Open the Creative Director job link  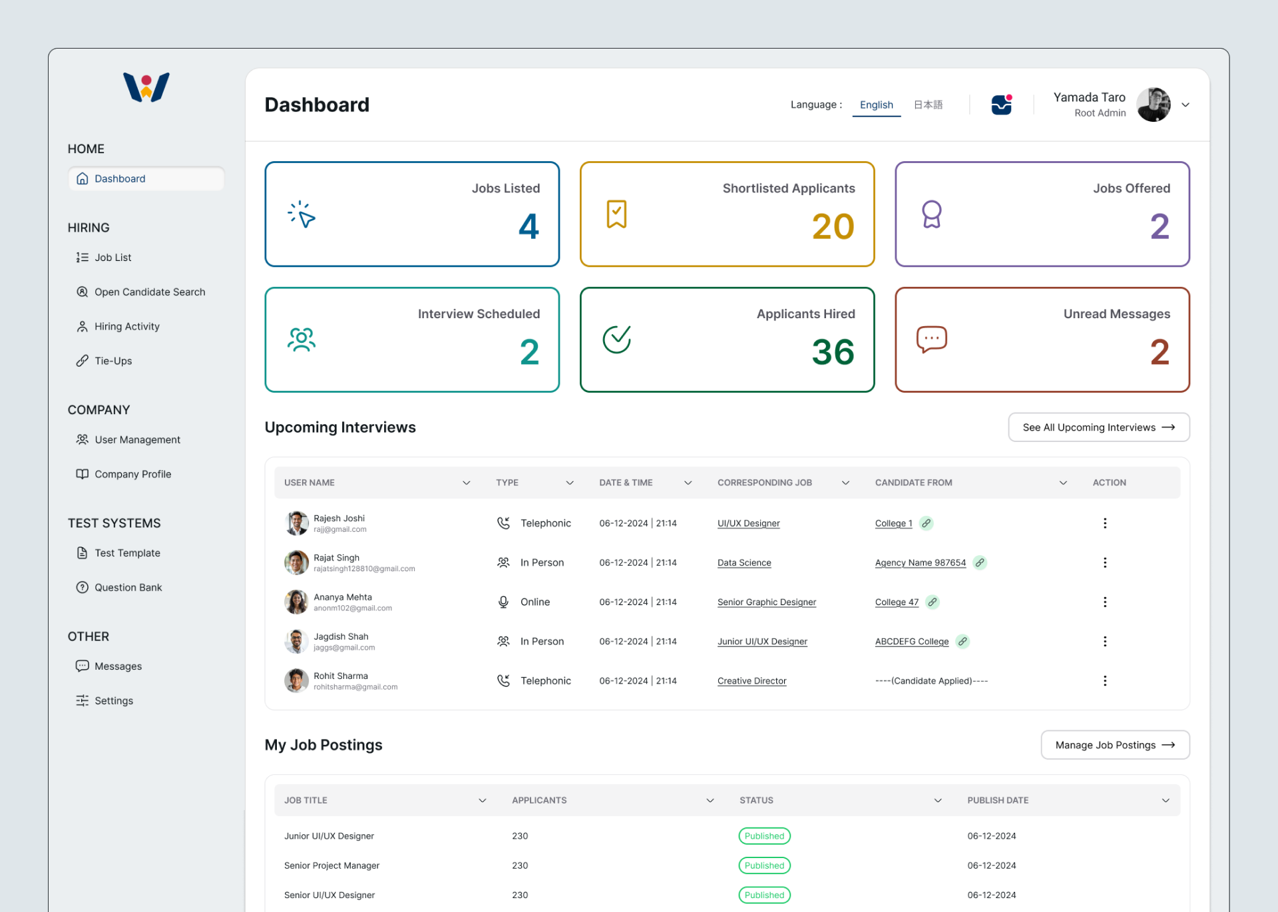752,680
